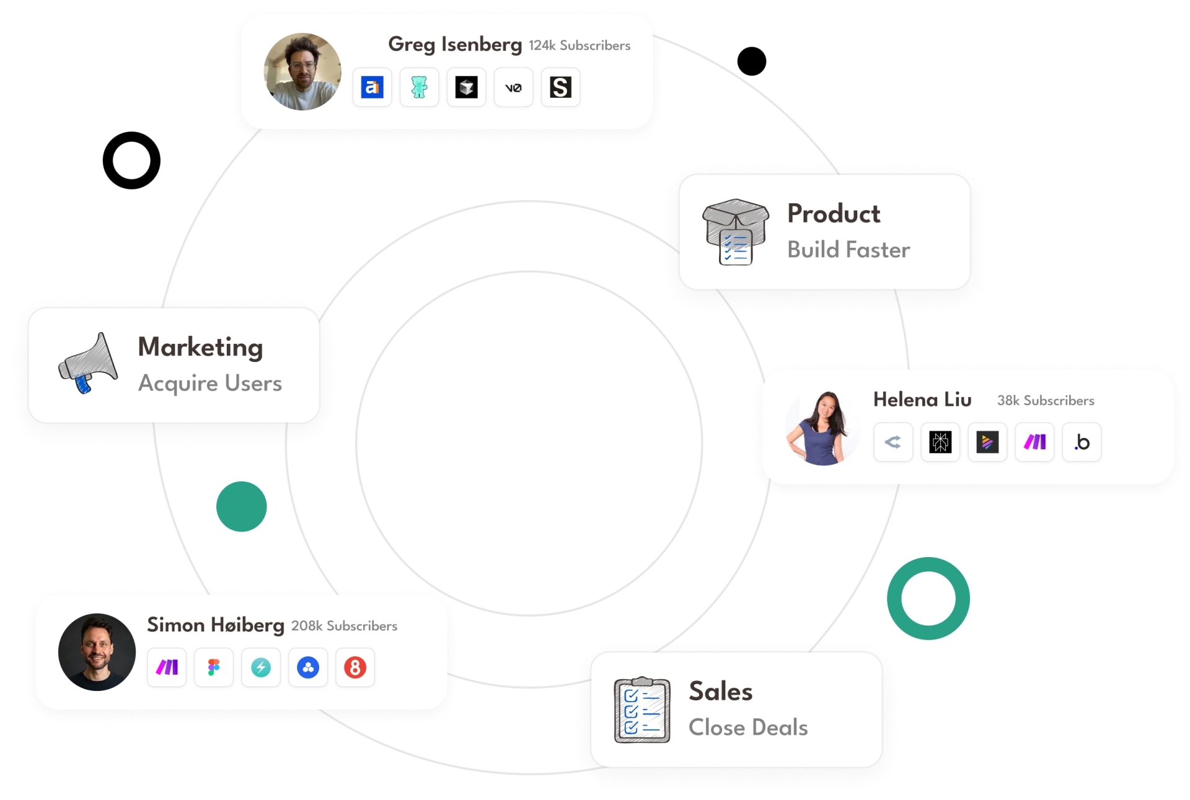Select the Marketing Acquire Users card
The image size is (1190, 800).
(174, 365)
